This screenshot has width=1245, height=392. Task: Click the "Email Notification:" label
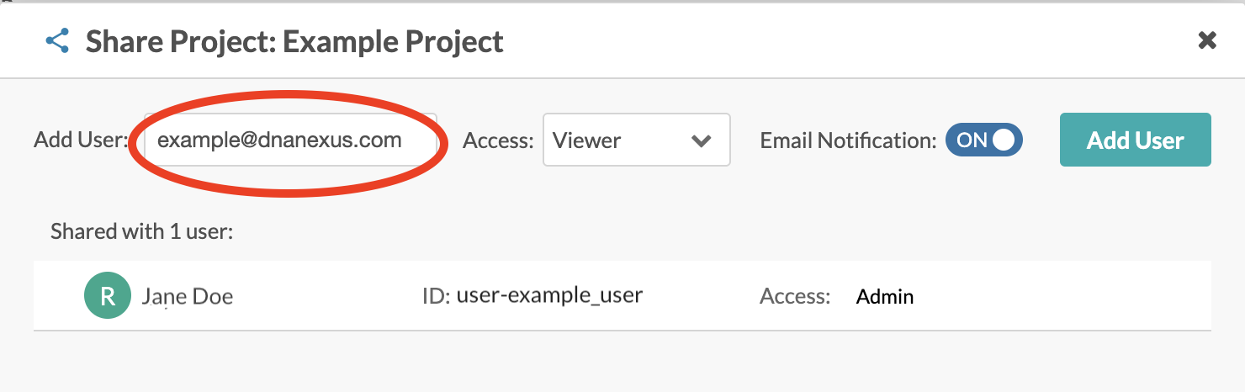tap(848, 141)
